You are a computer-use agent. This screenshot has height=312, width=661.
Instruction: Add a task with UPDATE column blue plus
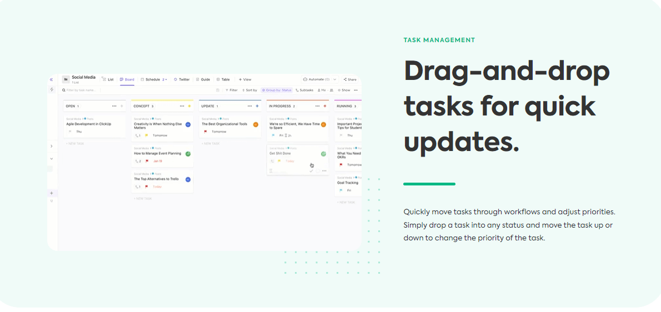[x=257, y=106]
